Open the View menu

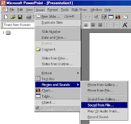point(29,10)
